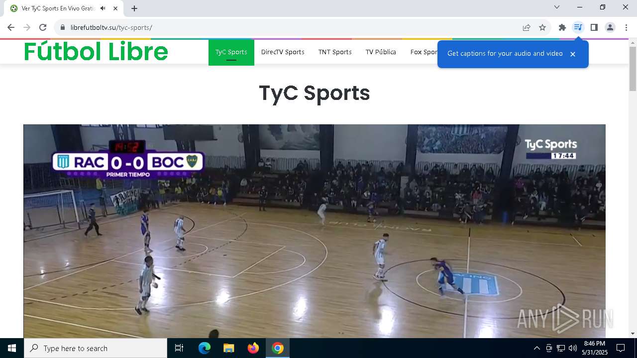This screenshot has width=637, height=358.
Task: Go back to the previous page
Action: coord(11,27)
